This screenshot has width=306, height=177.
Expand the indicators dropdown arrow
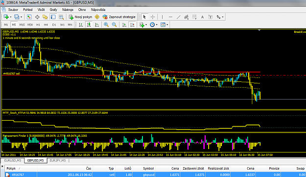click(146, 25)
